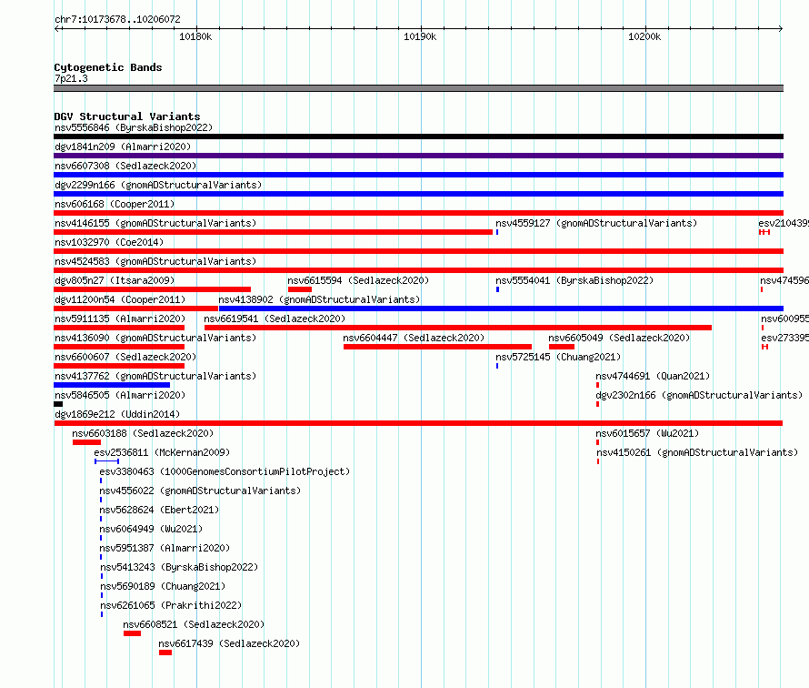Viewport: 809px width, 688px height.
Task: Select the nsv5554041 (ByrskaBishop2022) label
Action: (x=574, y=280)
